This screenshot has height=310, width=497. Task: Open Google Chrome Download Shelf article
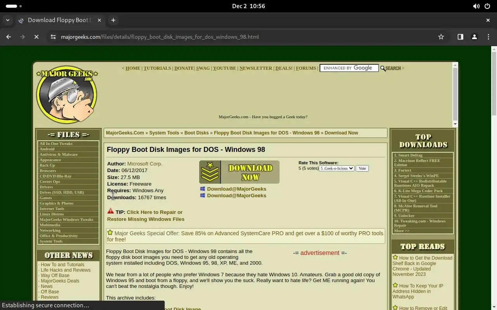pos(422,266)
